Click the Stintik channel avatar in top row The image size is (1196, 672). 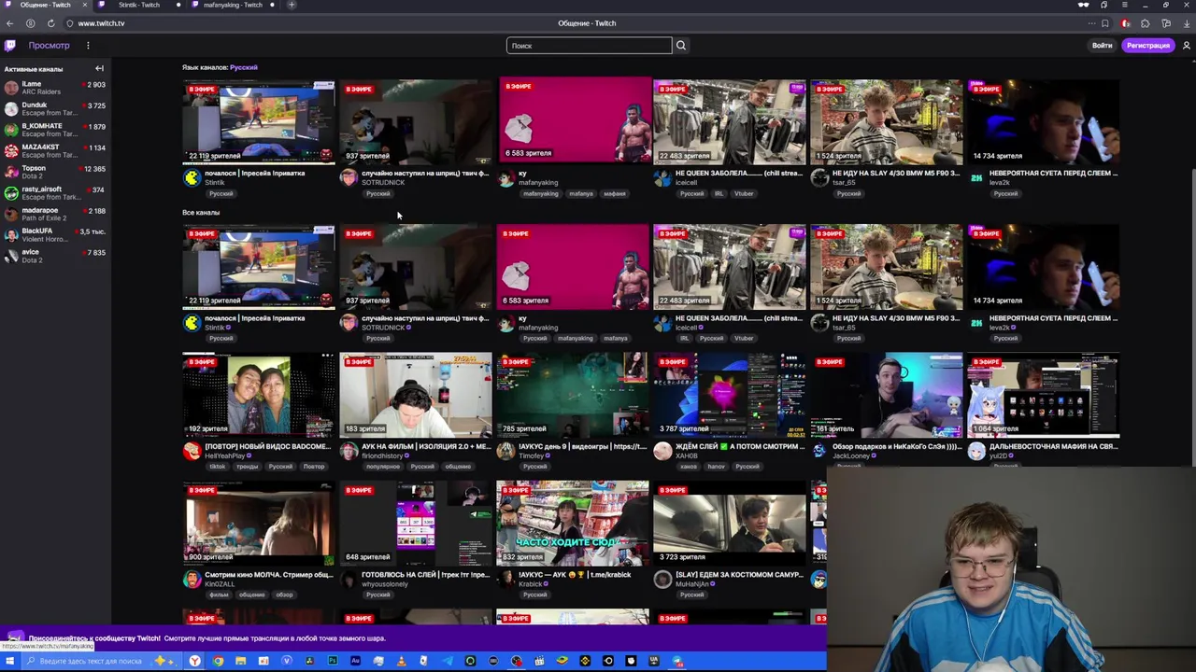[x=192, y=177]
